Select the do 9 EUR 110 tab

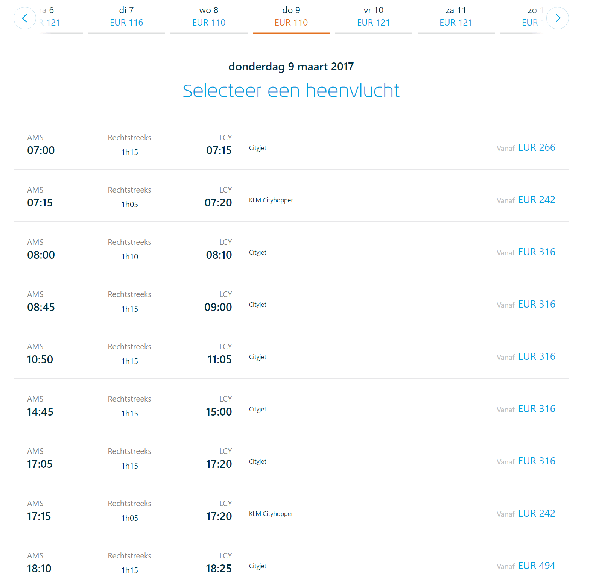tap(291, 17)
